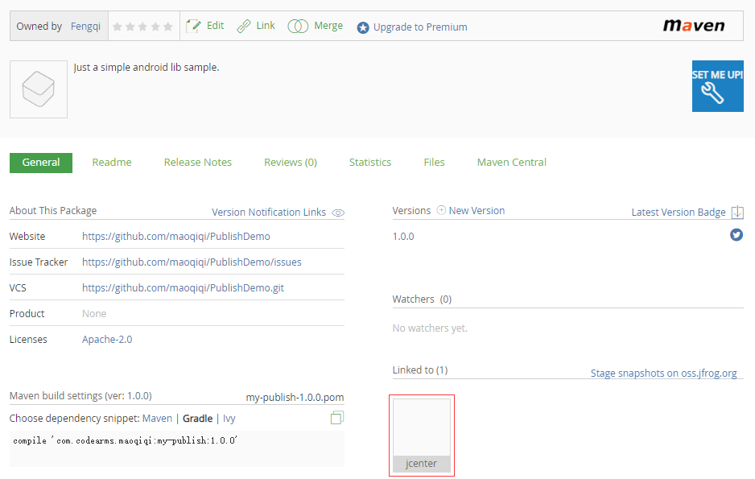
Task: Click the Link chain icon
Action: click(244, 26)
